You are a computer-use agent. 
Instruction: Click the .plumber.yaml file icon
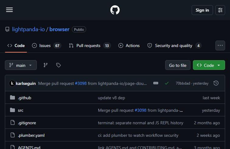(12, 135)
